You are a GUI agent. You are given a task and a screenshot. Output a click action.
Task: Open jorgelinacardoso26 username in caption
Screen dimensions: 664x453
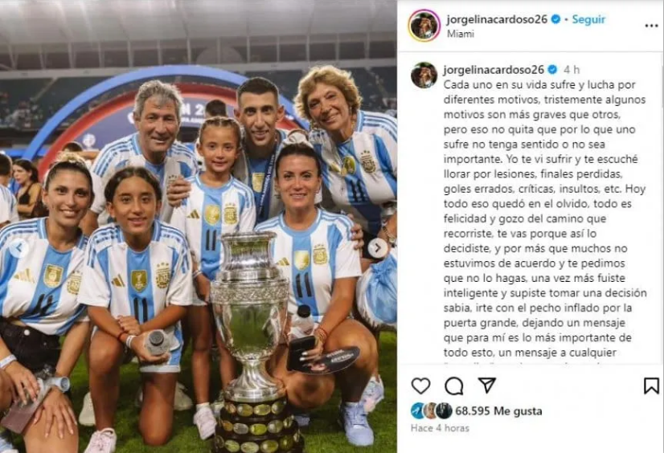[494, 69]
